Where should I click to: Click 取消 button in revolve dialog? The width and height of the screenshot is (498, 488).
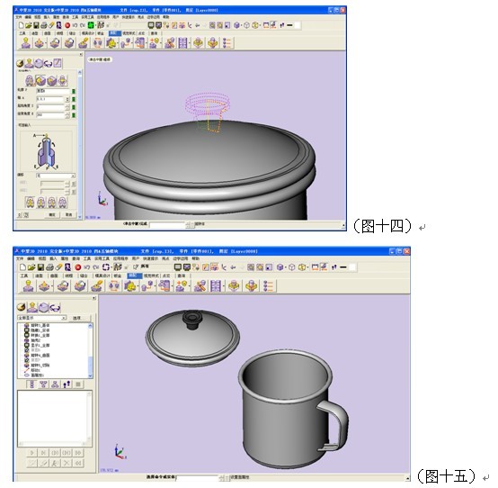click(69, 214)
